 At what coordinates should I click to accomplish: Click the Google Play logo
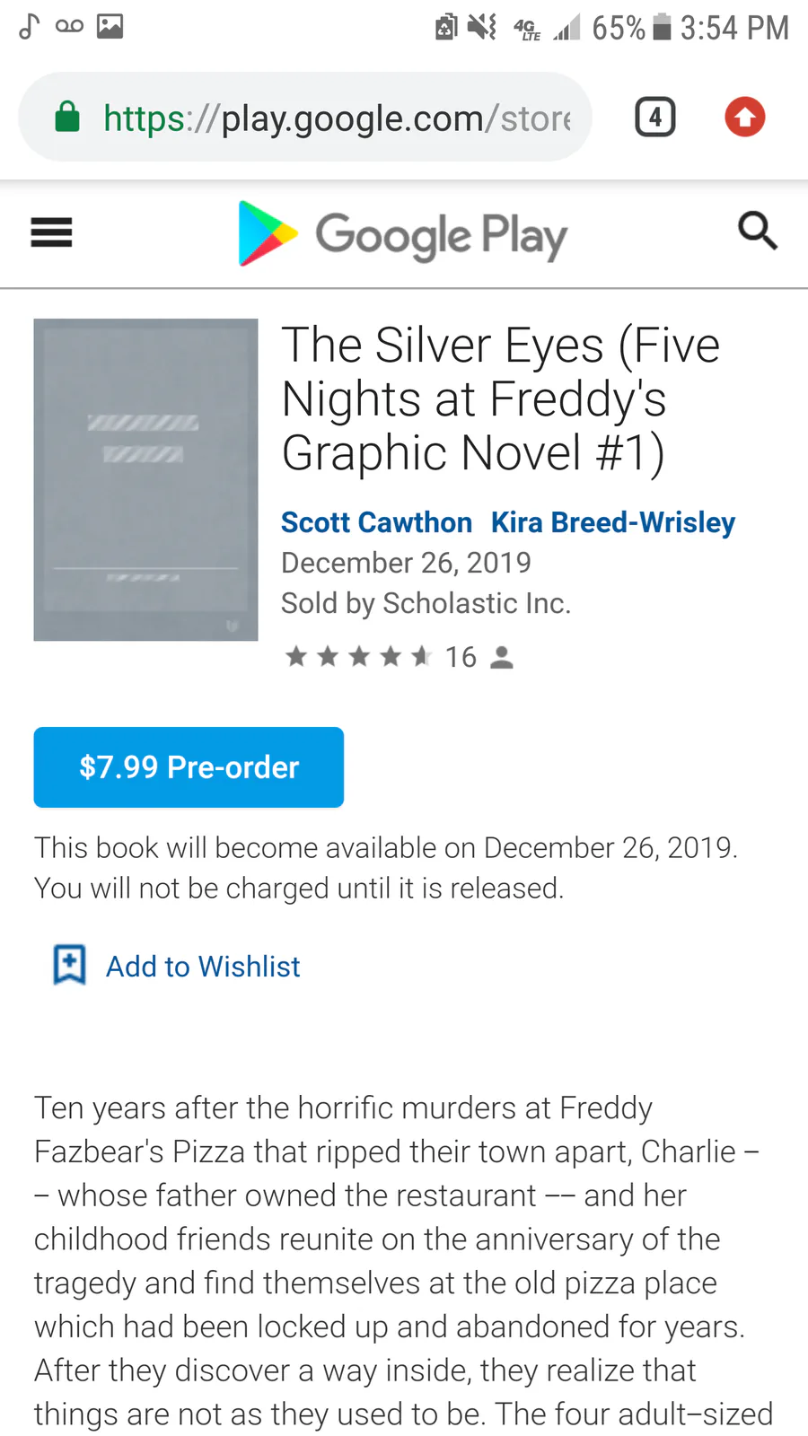pyautogui.click(x=402, y=234)
